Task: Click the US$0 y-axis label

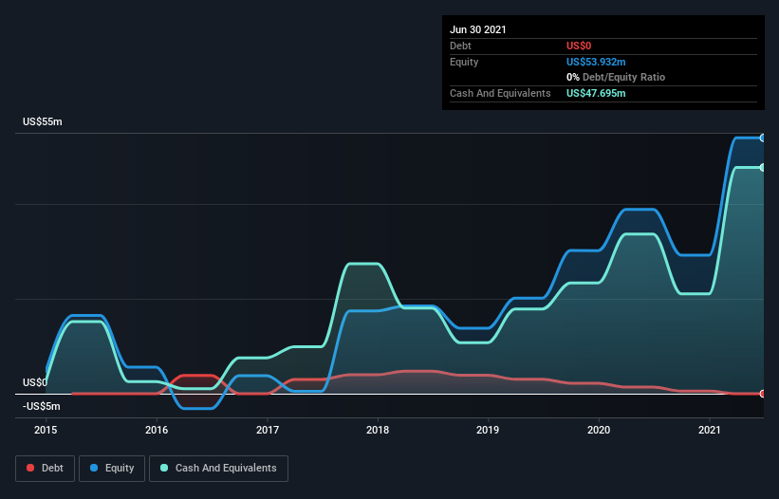Action: (x=35, y=382)
